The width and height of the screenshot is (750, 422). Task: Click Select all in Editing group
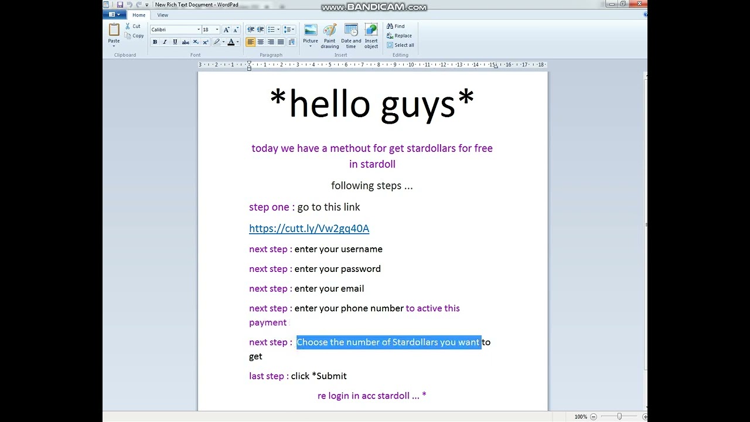tap(400, 45)
